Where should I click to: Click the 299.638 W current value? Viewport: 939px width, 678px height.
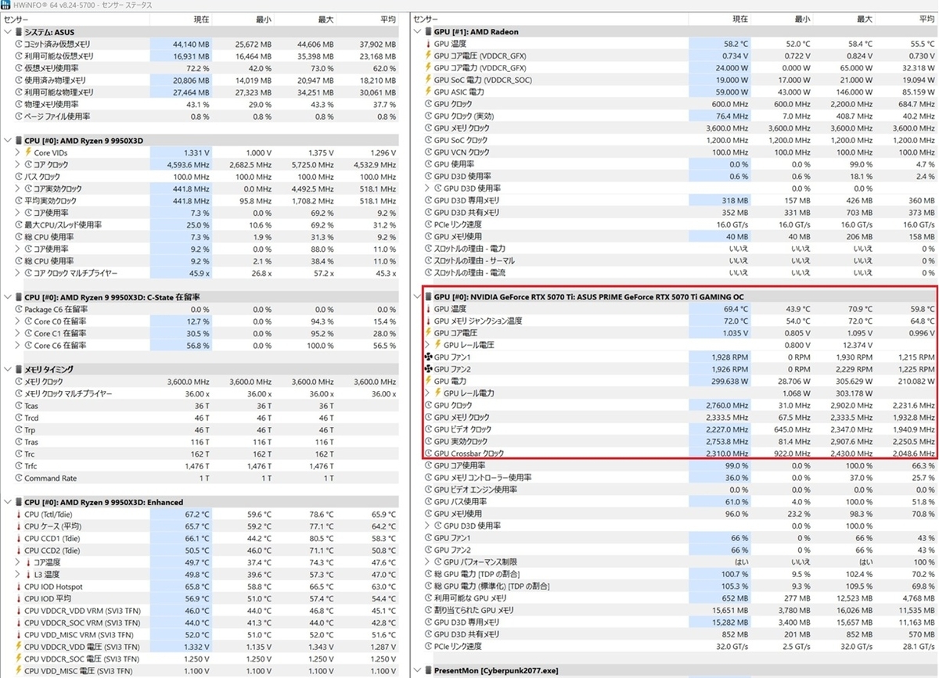727,381
